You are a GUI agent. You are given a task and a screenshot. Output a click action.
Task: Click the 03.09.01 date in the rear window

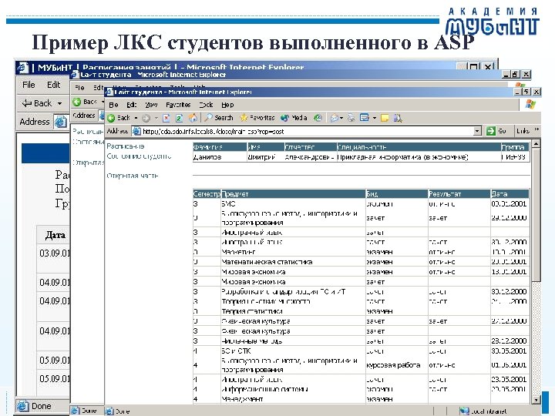55,253
